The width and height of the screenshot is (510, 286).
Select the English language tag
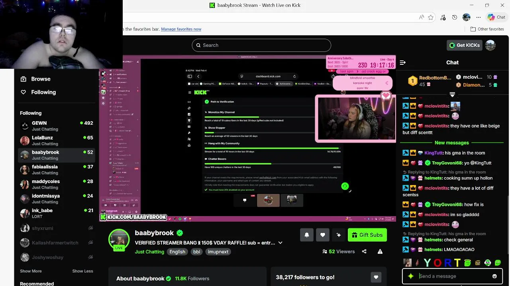(x=177, y=252)
